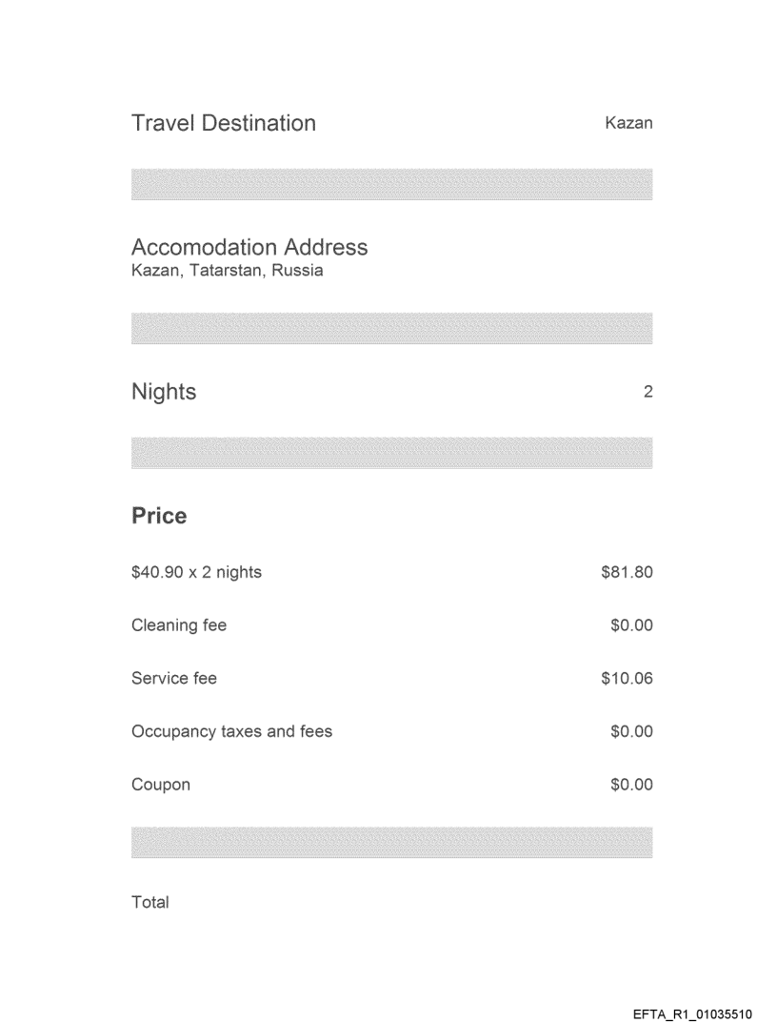Select the $10.06 service fee amount
This screenshot has width=777, height=1023.
(x=627, y=679)
